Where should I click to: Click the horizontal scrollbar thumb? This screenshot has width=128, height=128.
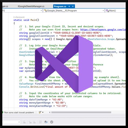81,112
